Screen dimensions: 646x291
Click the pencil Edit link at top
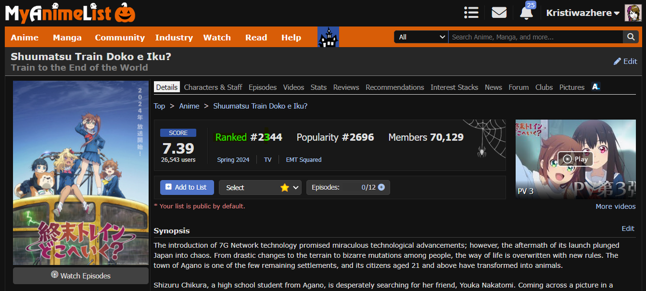click(625, 61)
